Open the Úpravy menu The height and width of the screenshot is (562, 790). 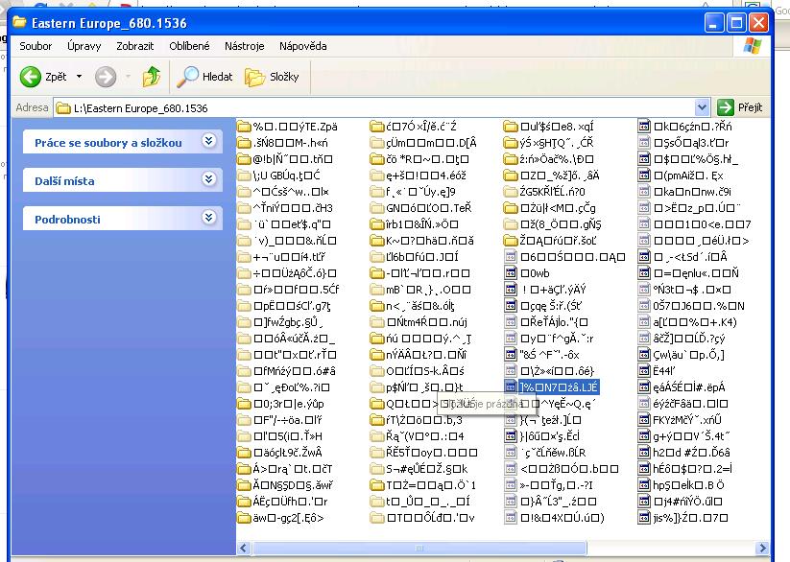click(x=84, y=46)
